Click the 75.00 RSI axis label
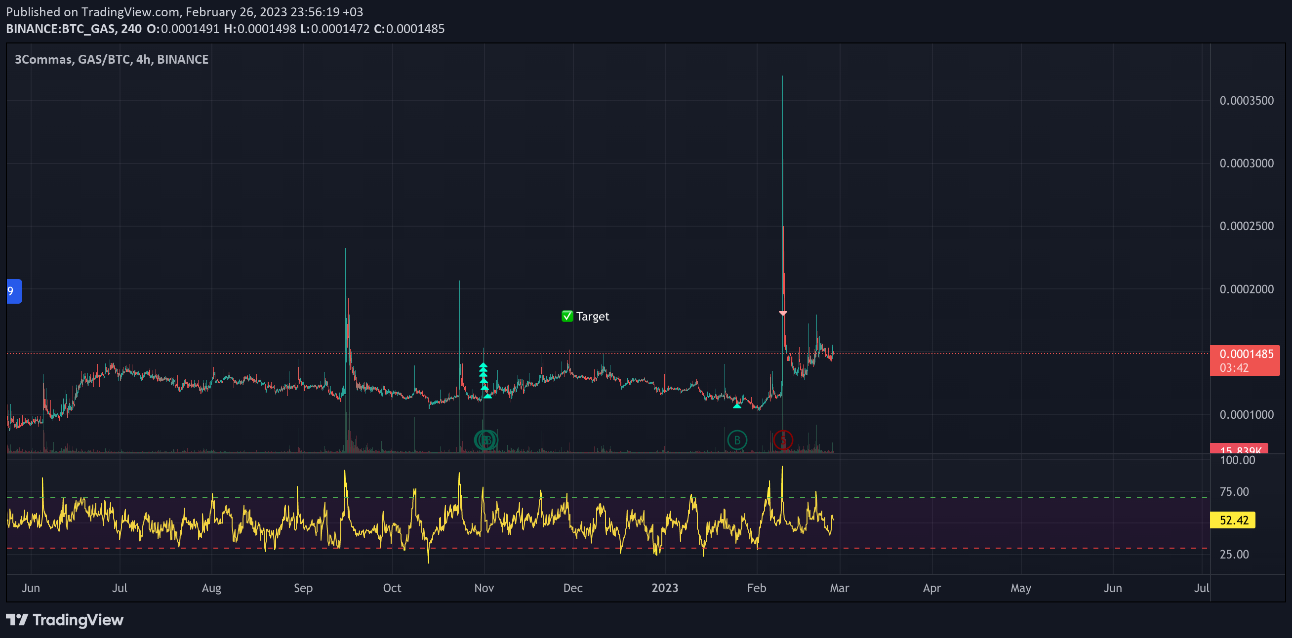This screenshot has height=638, width=1292. coord(1234,491)
